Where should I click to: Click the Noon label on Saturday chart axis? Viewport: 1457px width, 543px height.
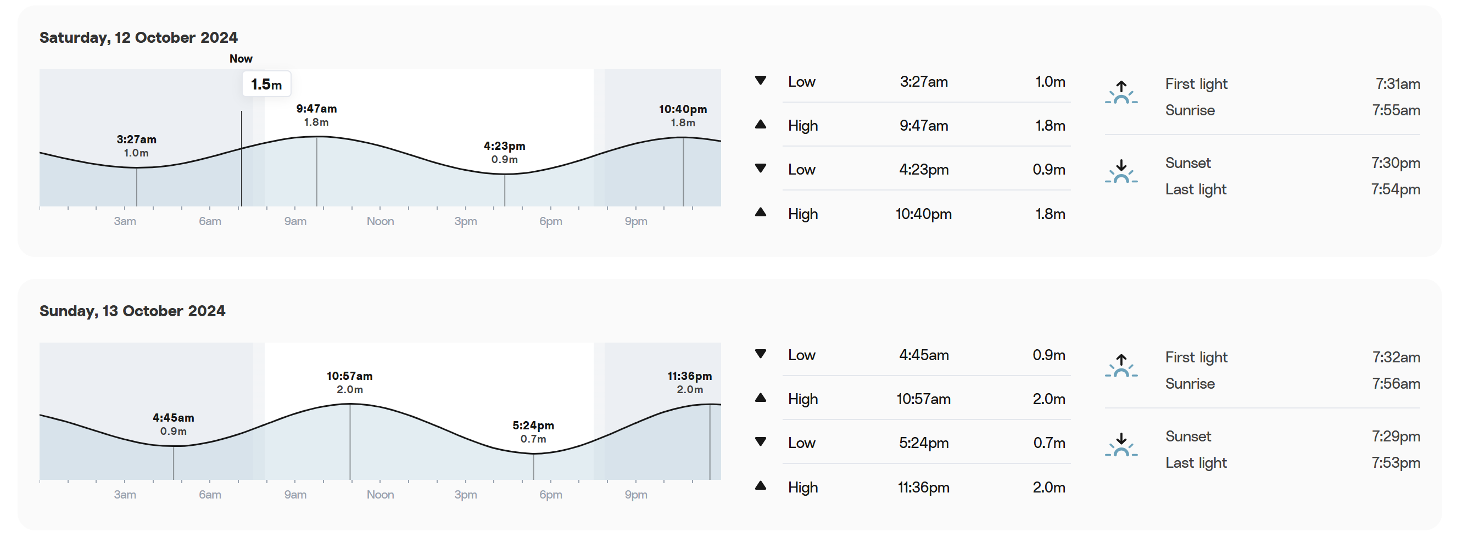(380, 221)
